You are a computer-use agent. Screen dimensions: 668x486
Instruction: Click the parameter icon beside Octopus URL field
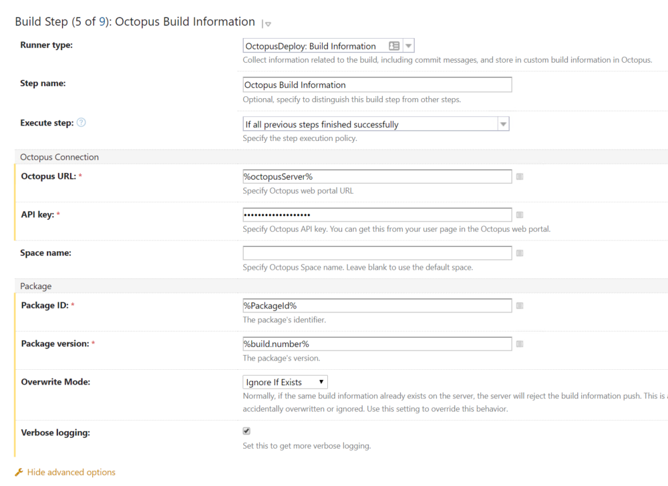click(x=520, y=177)
